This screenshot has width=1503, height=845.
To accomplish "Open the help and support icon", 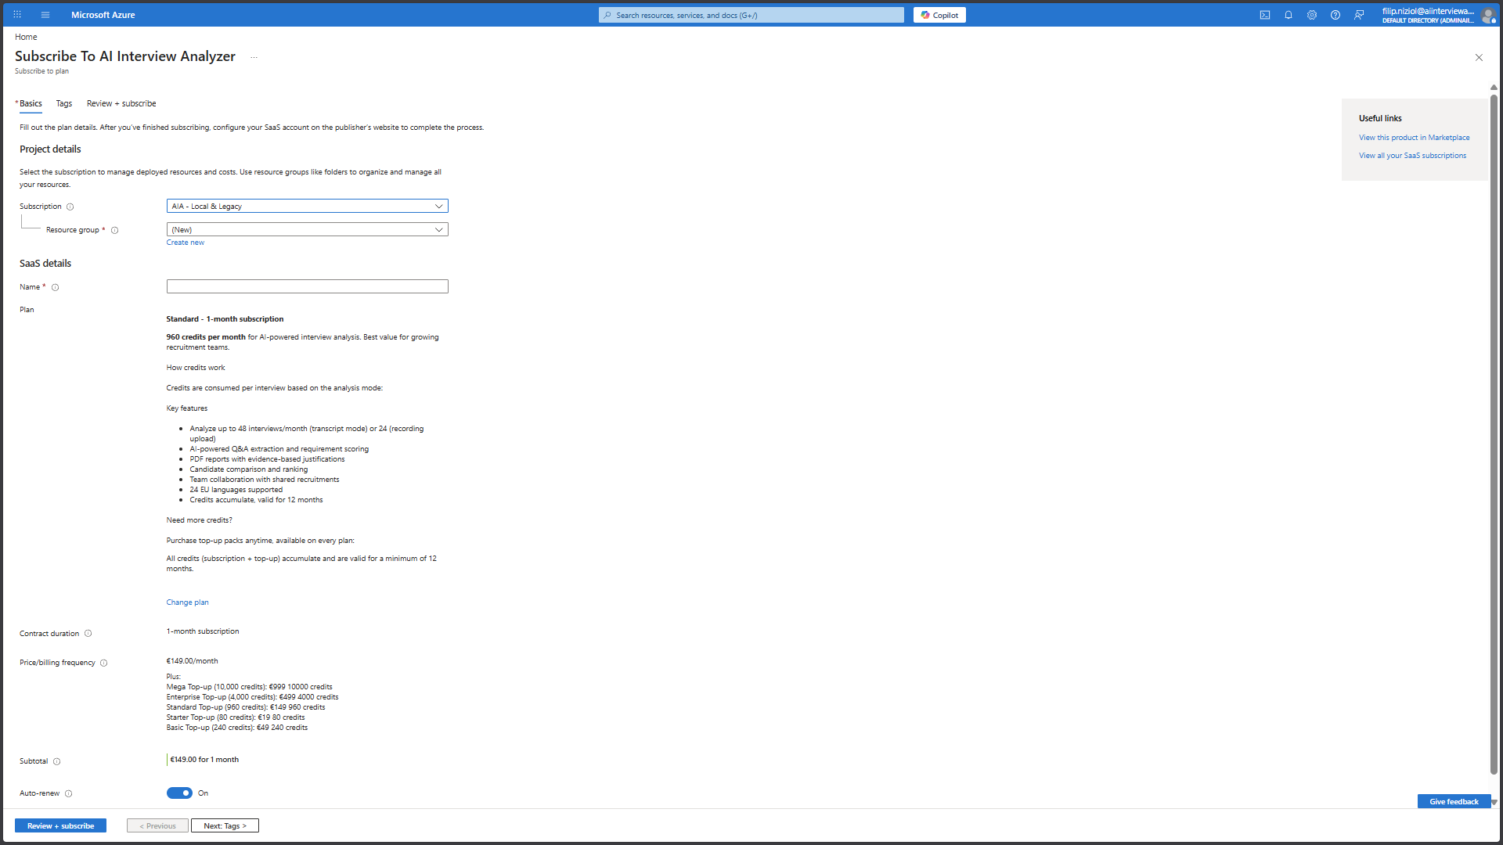I will click(1335, 15).
